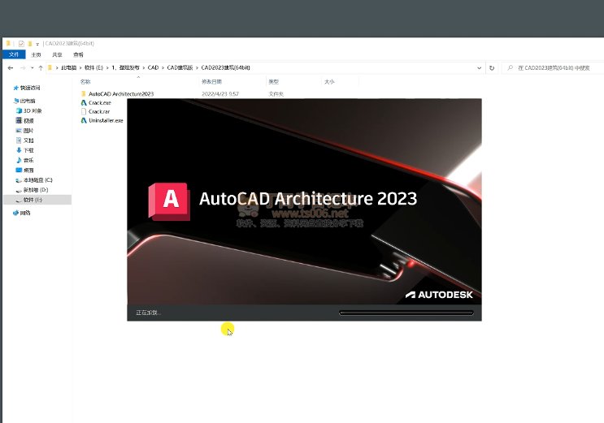Screen dimensions: 604x423
Task: Select the Uninstaller.exe Autodesk icon
Action: (84, 120)
